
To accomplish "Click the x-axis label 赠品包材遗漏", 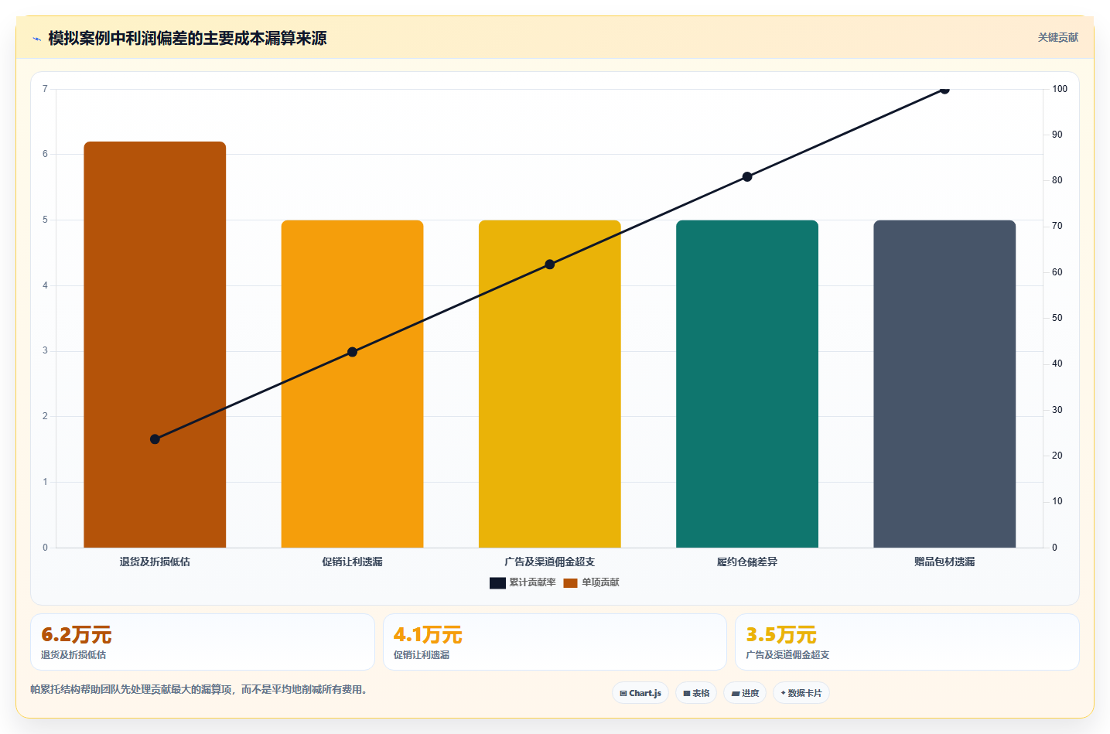I will (x=944, y=562).
